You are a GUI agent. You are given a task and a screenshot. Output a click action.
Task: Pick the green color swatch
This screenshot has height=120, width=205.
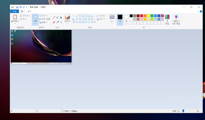point(152,16)
